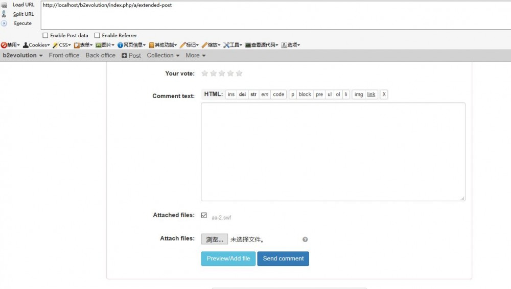511x289 pixels.
Task: Select the fifth vote star
Action: tap(239, 74)
